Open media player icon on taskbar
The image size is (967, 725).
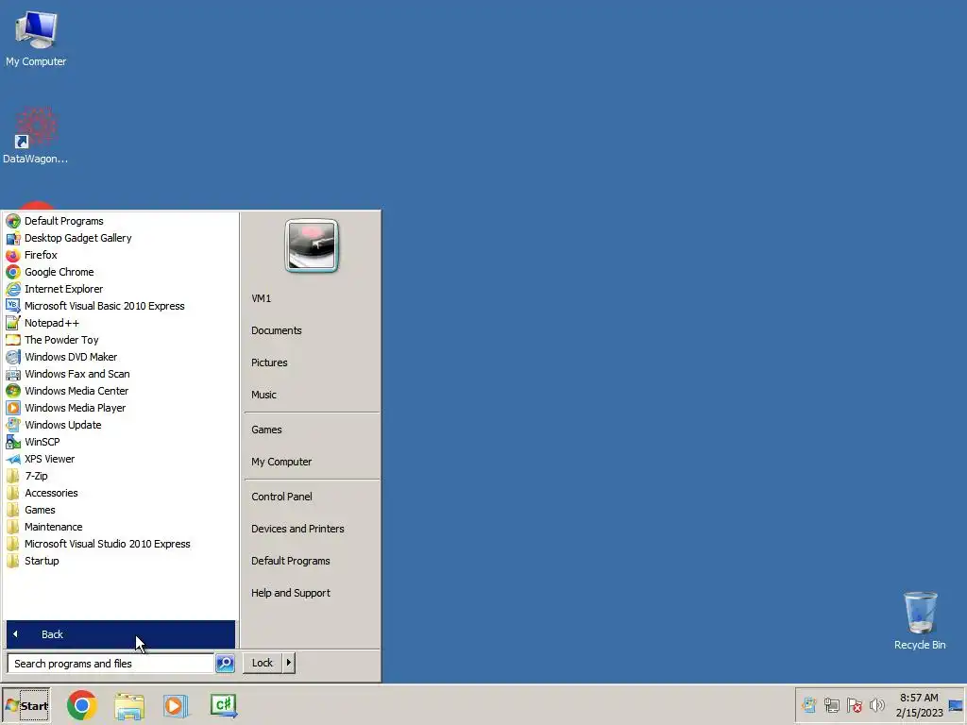click(x=175, y=705)
